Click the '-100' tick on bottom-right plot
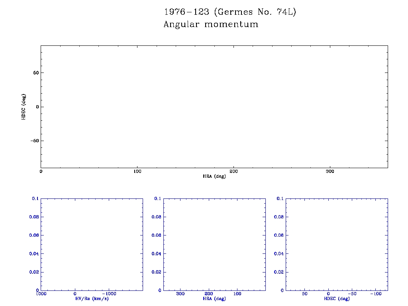Image resolution: width=408 pixels, height=306 pixels. click(x=376, y=294)
